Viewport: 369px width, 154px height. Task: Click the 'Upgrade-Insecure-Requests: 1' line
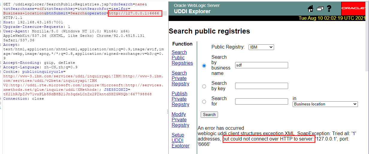click(37, 27)
